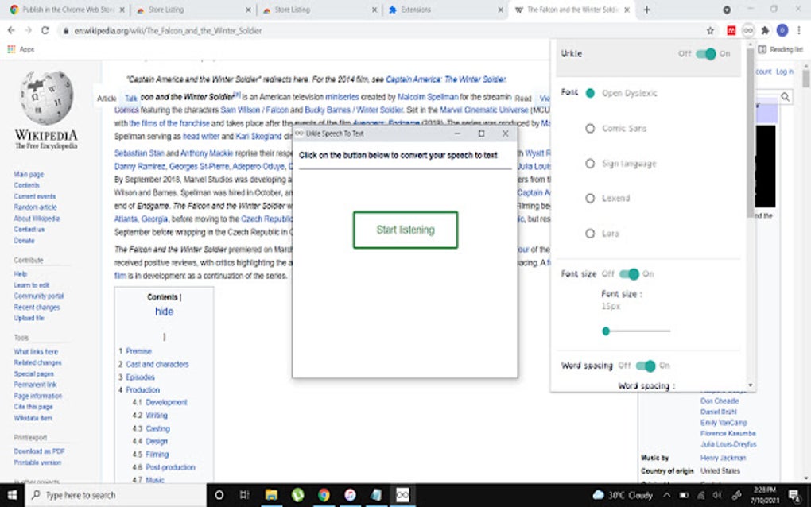Open the Extensions puzzle-piece icon
811x507 pixels.
(765, 30)
